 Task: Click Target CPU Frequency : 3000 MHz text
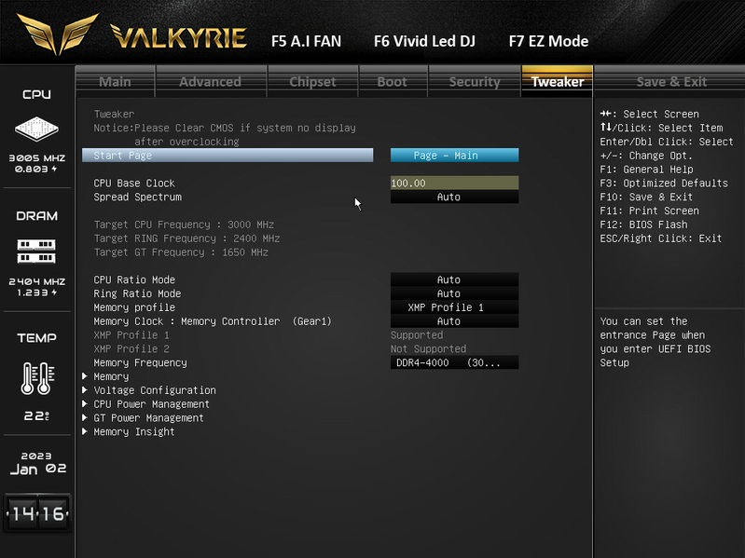[184, 225]
